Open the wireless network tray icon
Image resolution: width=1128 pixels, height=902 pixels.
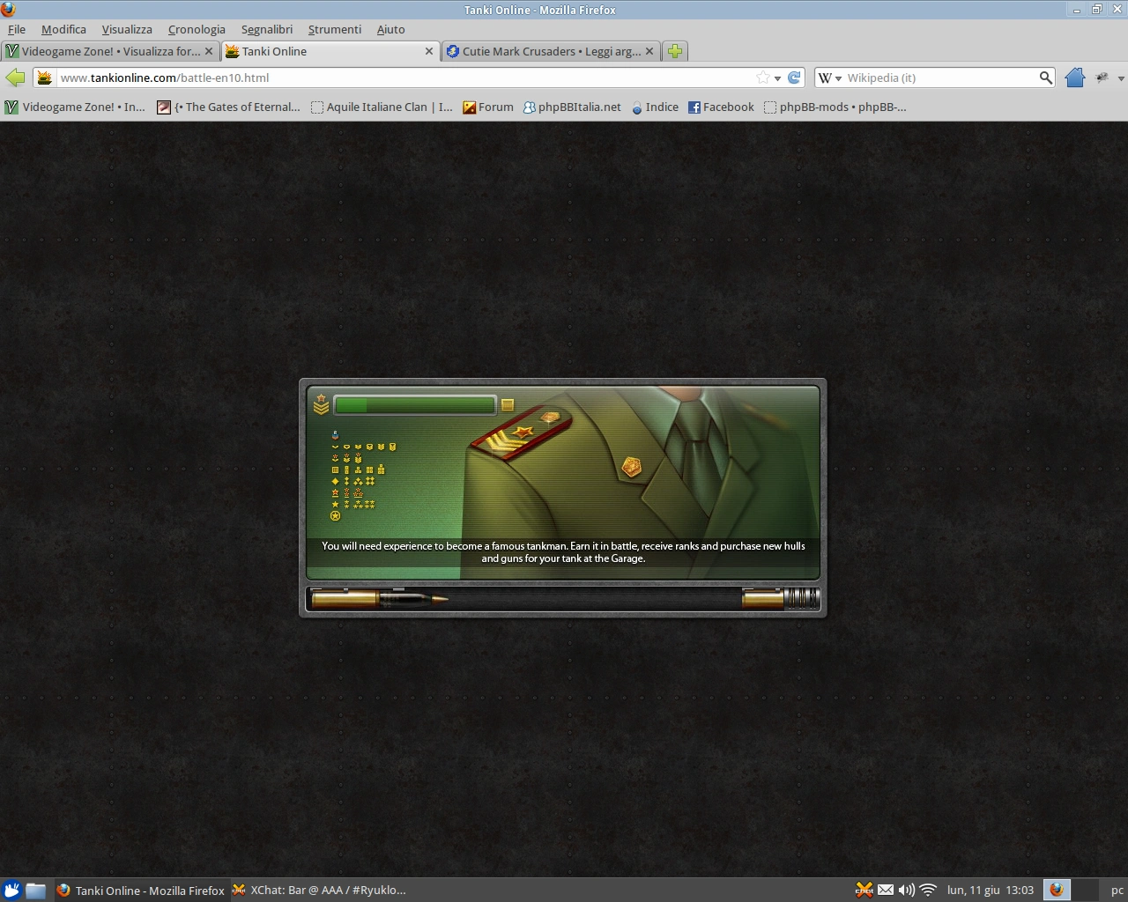click(x=927, y=890)
